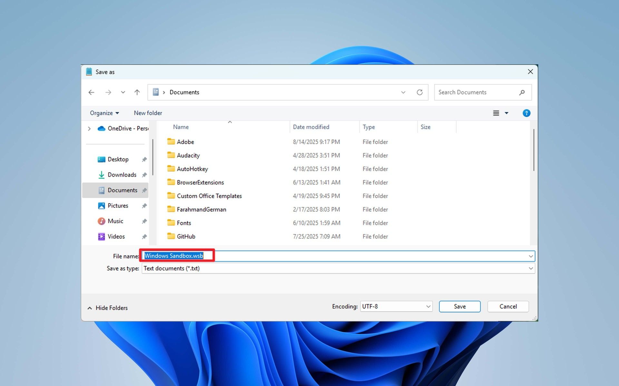Viewport: 619px width, 386px height.
Task: Click the Documents sidebar pin icon
Action: tap(144, 190)
